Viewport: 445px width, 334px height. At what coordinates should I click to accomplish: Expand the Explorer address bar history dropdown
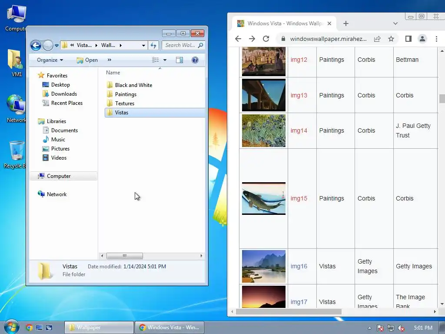143,45
